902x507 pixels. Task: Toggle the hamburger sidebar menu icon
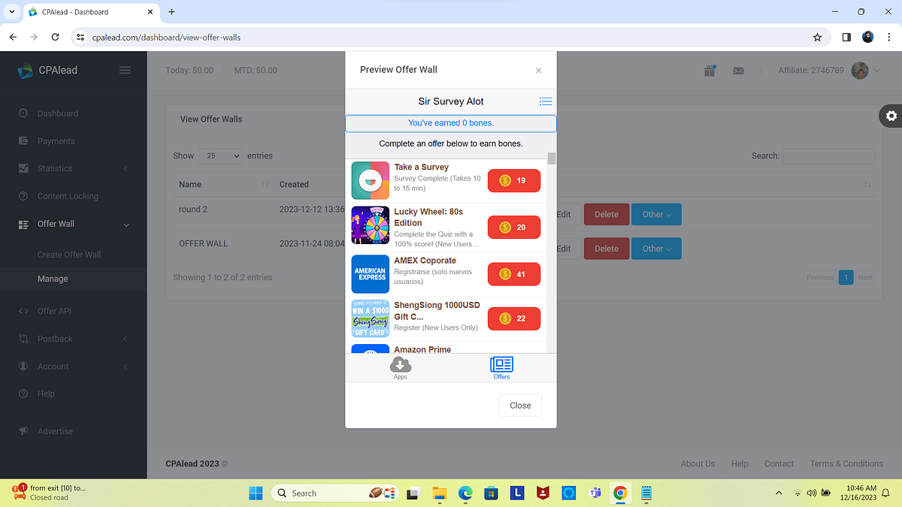click(125, 70)
